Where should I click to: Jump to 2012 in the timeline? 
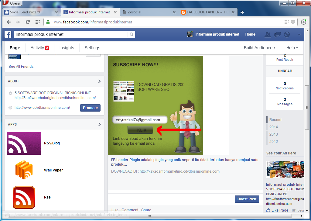click(x=274, y=142)
